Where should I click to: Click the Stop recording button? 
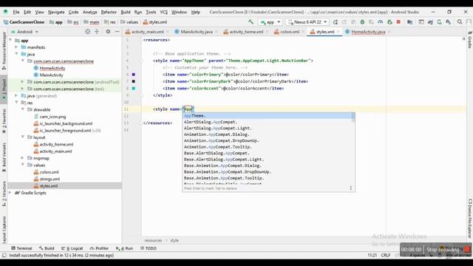[x=448, y=250]
